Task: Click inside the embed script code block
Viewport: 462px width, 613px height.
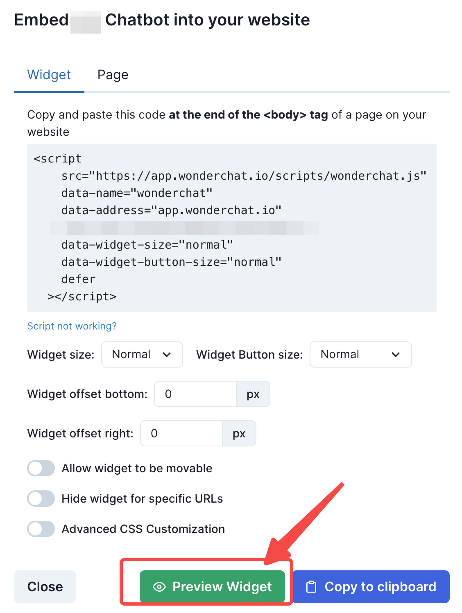Action: click(x=231, y=228)
